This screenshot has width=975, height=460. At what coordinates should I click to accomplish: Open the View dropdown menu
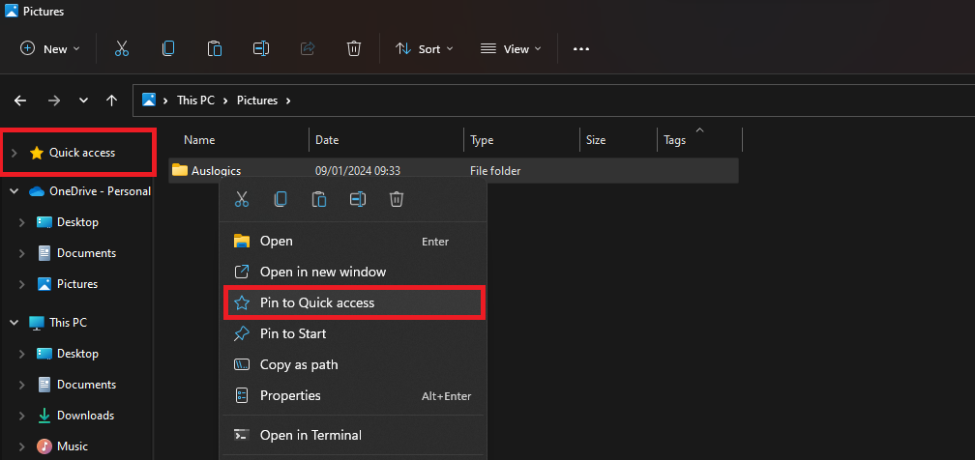[x=511, y=48]
